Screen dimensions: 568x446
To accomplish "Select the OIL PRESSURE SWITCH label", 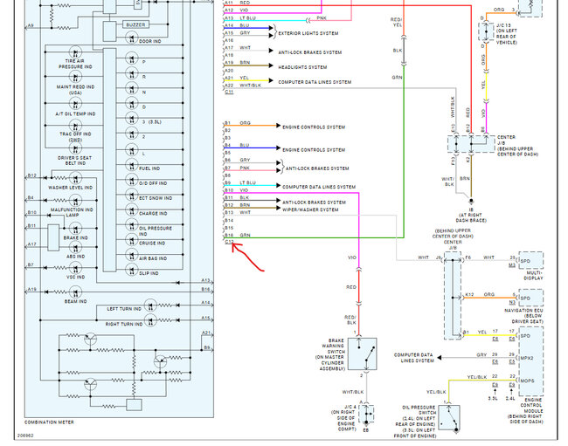I will coord(415,422).
